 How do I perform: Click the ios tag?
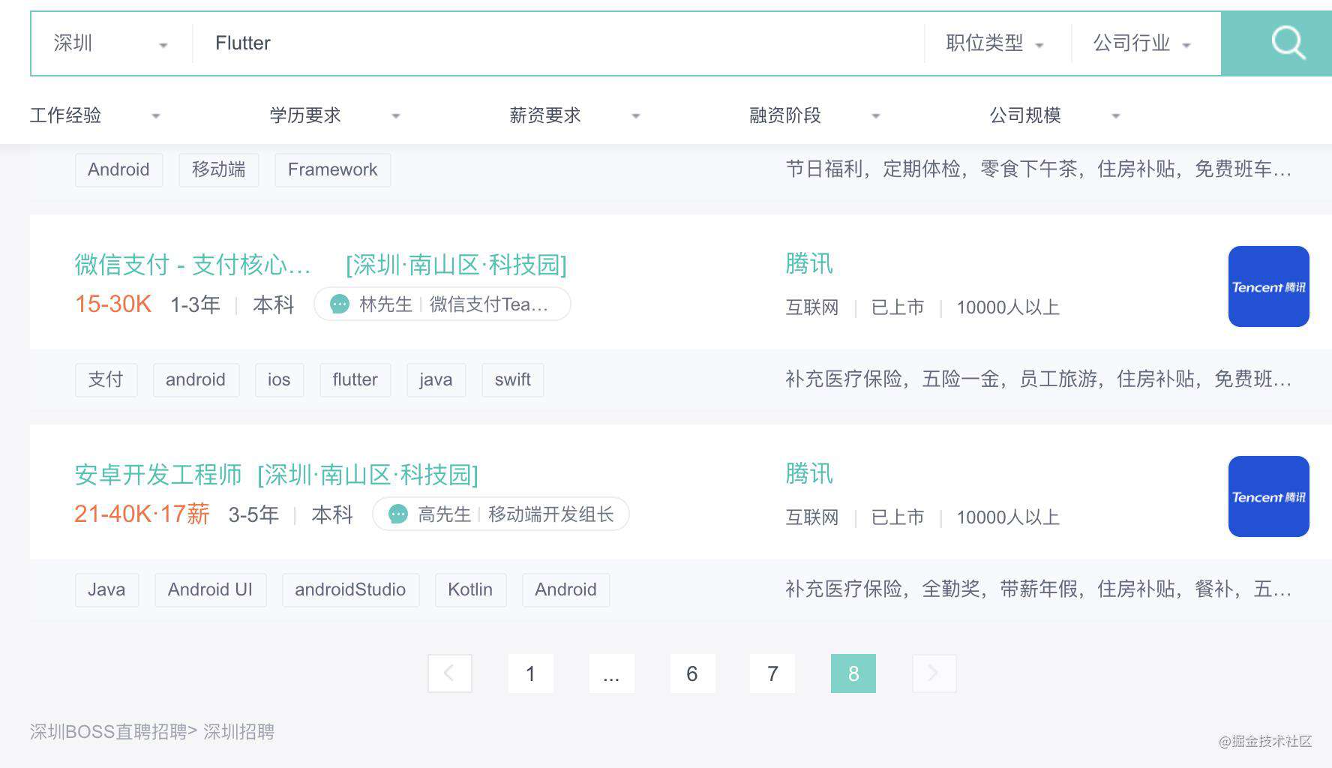279,379
